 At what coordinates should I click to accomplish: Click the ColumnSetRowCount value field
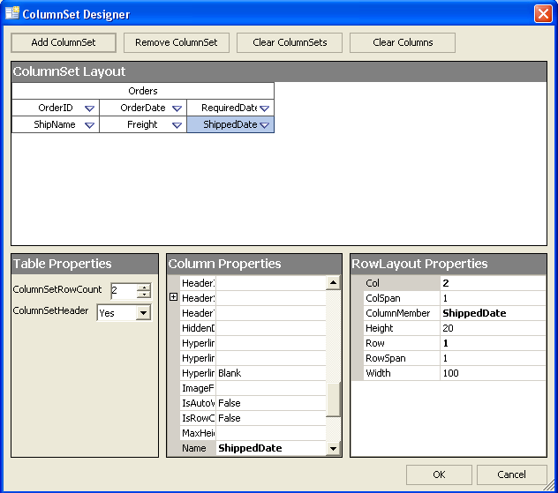coord(124,291)
